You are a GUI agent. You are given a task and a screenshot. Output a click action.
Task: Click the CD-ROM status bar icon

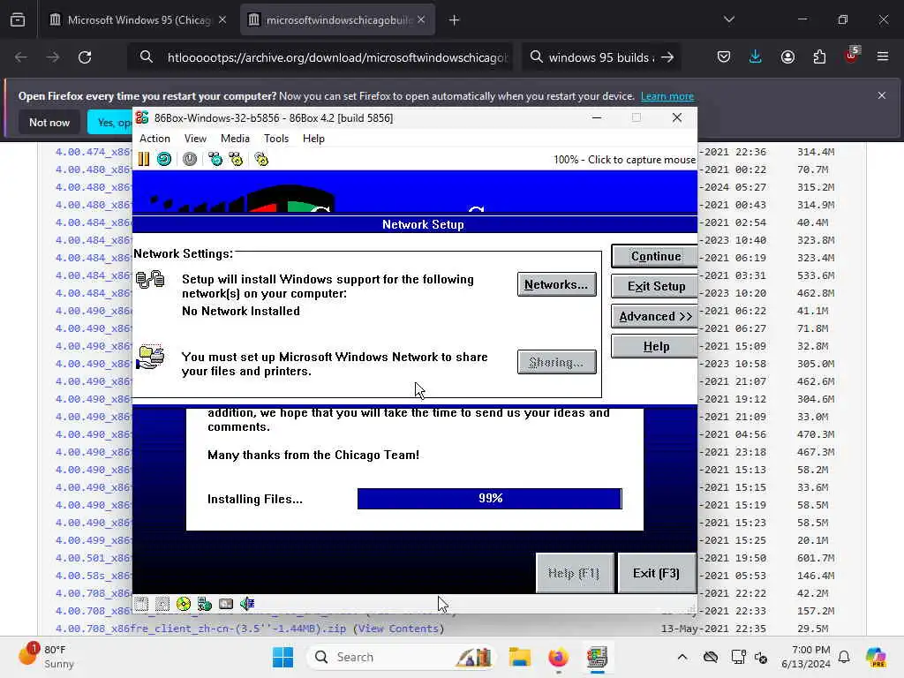pyautogui.click(x=184, y=604)
